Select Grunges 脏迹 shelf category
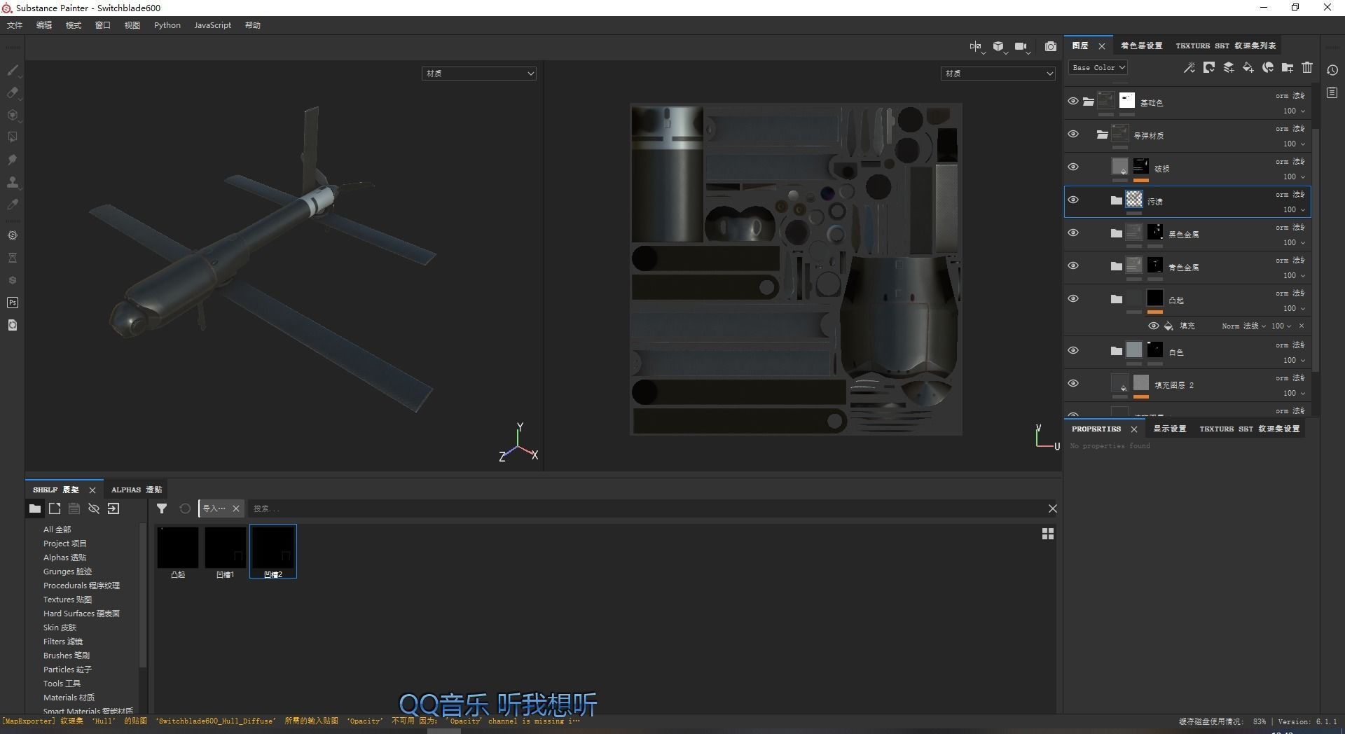 (67, 572)
